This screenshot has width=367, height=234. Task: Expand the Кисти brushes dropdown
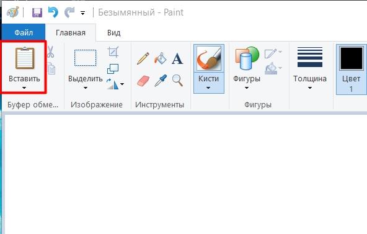click(208, 88)
